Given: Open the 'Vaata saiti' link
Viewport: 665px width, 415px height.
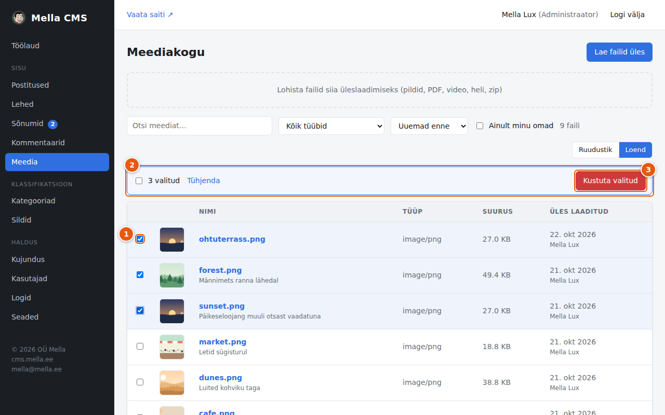Looking at the screenshot, I should [x=150, y=15].
